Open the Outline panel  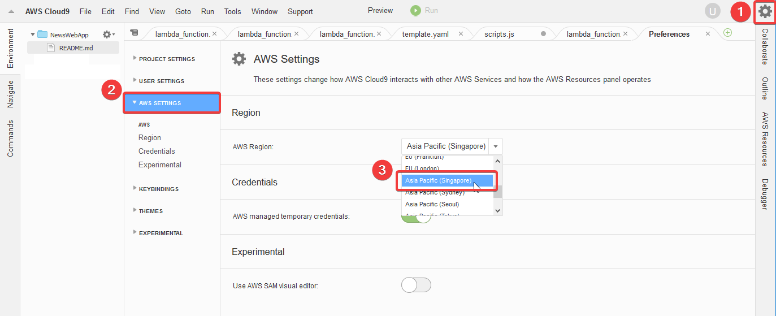pos(765,88)
